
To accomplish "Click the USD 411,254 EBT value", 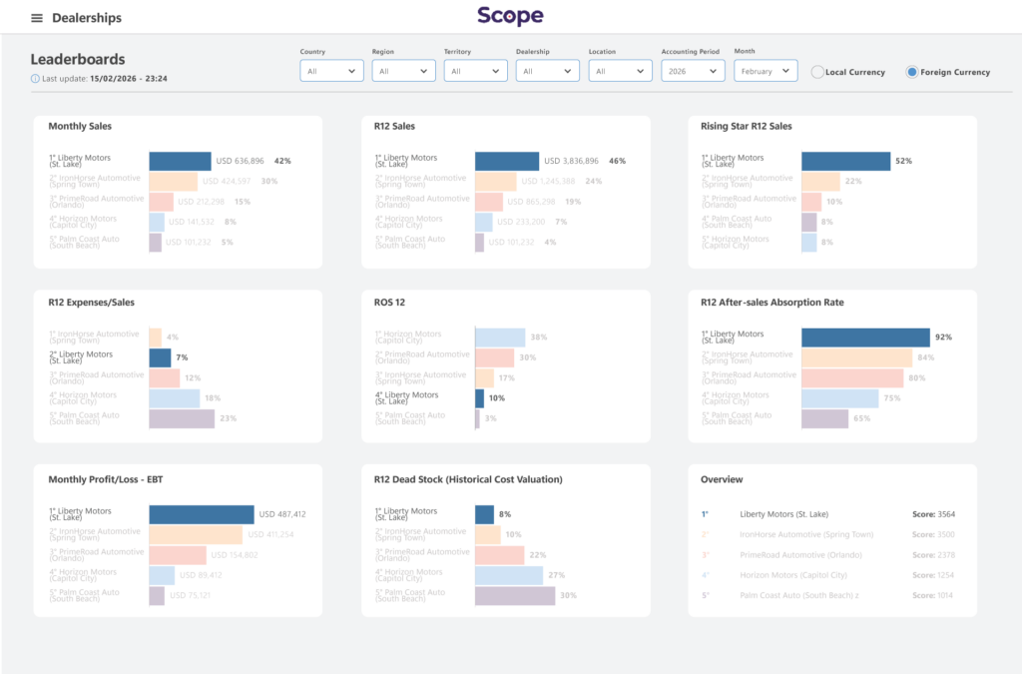I will click(270, 534).
